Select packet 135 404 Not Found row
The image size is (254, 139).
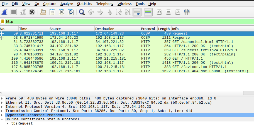tap(127, 71)
